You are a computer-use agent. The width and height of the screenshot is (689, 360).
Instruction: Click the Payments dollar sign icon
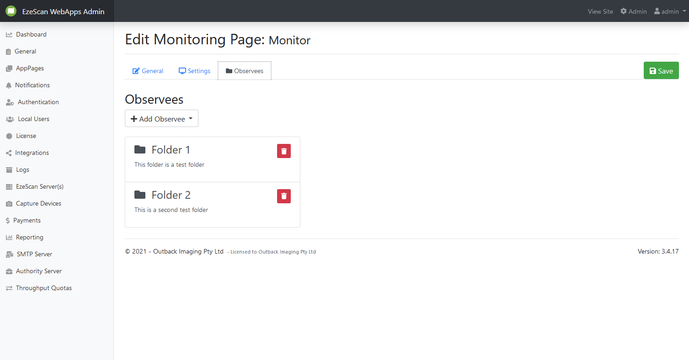tap(8, 221)
